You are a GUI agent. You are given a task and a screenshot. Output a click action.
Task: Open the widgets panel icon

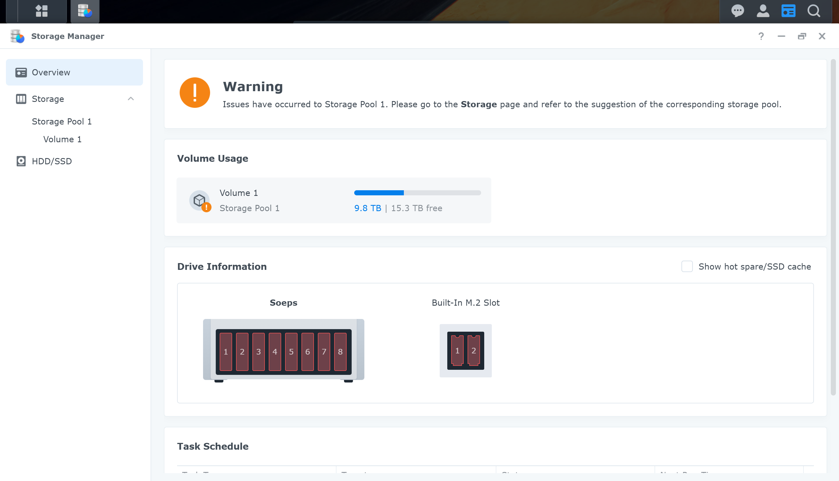788,11
